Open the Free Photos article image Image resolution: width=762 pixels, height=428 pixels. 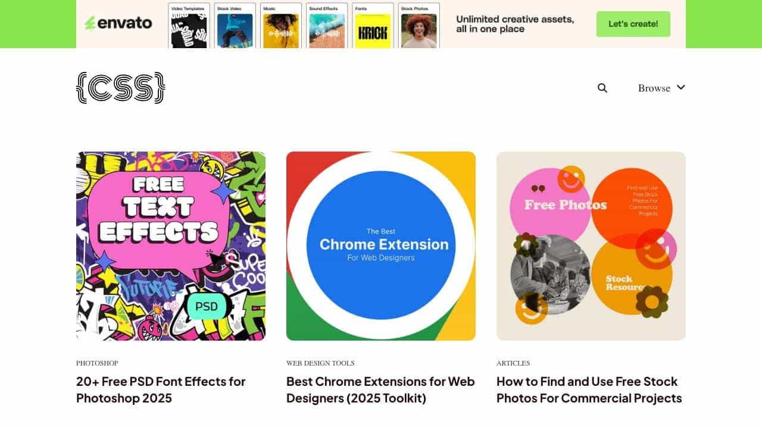point(591,246)
